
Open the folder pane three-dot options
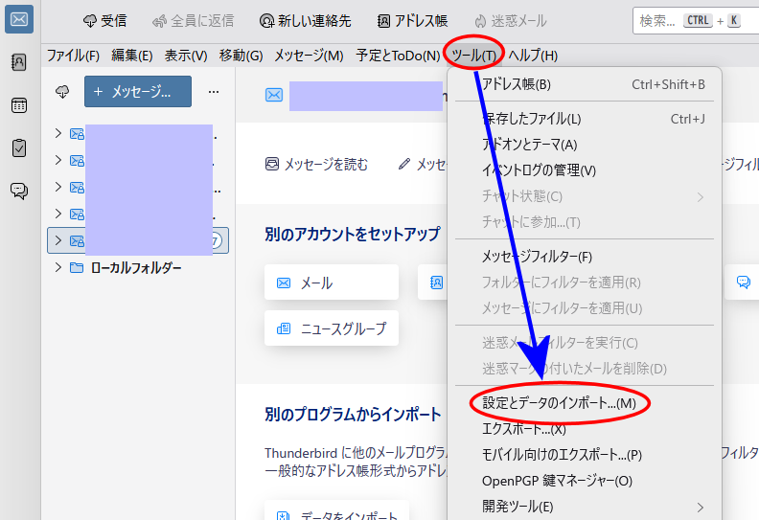pos(214,92)
